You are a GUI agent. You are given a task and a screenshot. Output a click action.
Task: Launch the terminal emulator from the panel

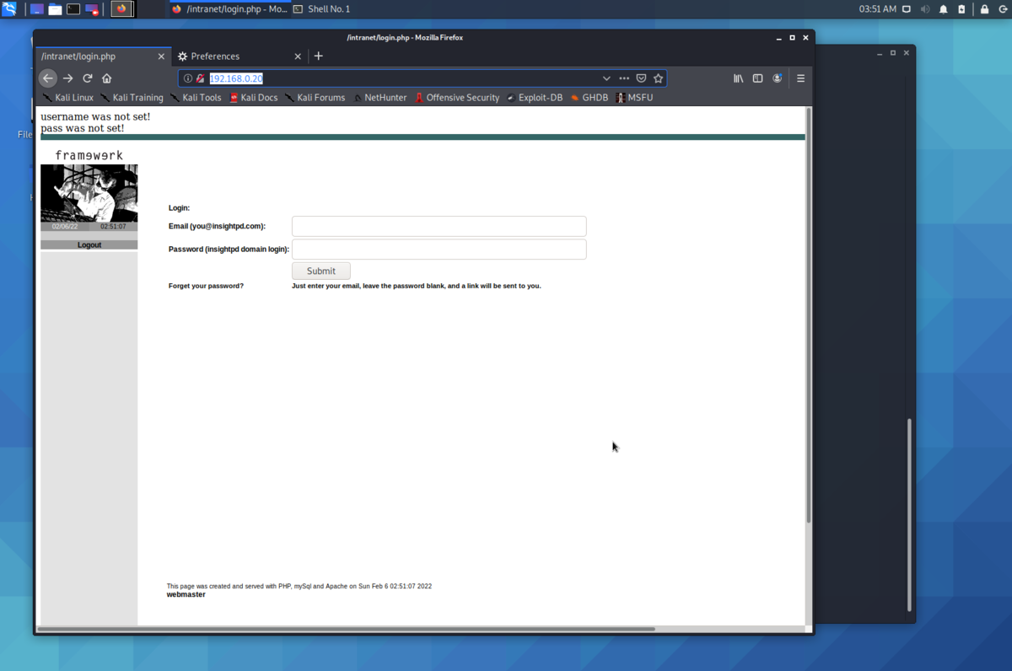pyautogui.click(x=73, y=9)
